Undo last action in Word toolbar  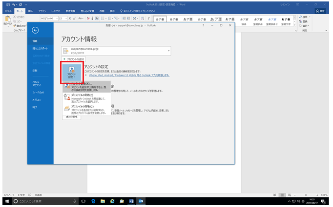pyautogui.click(x=14, y=4)
